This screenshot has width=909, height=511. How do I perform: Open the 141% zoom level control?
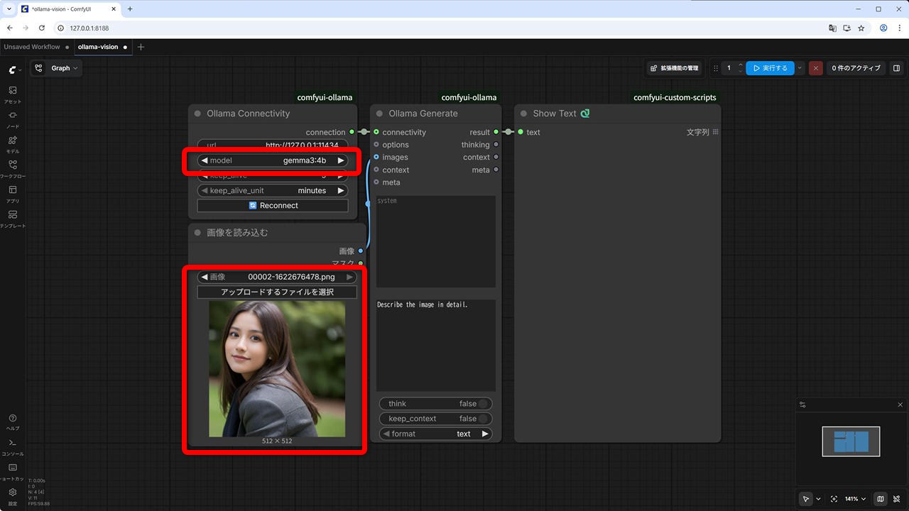tap(855, 499)
